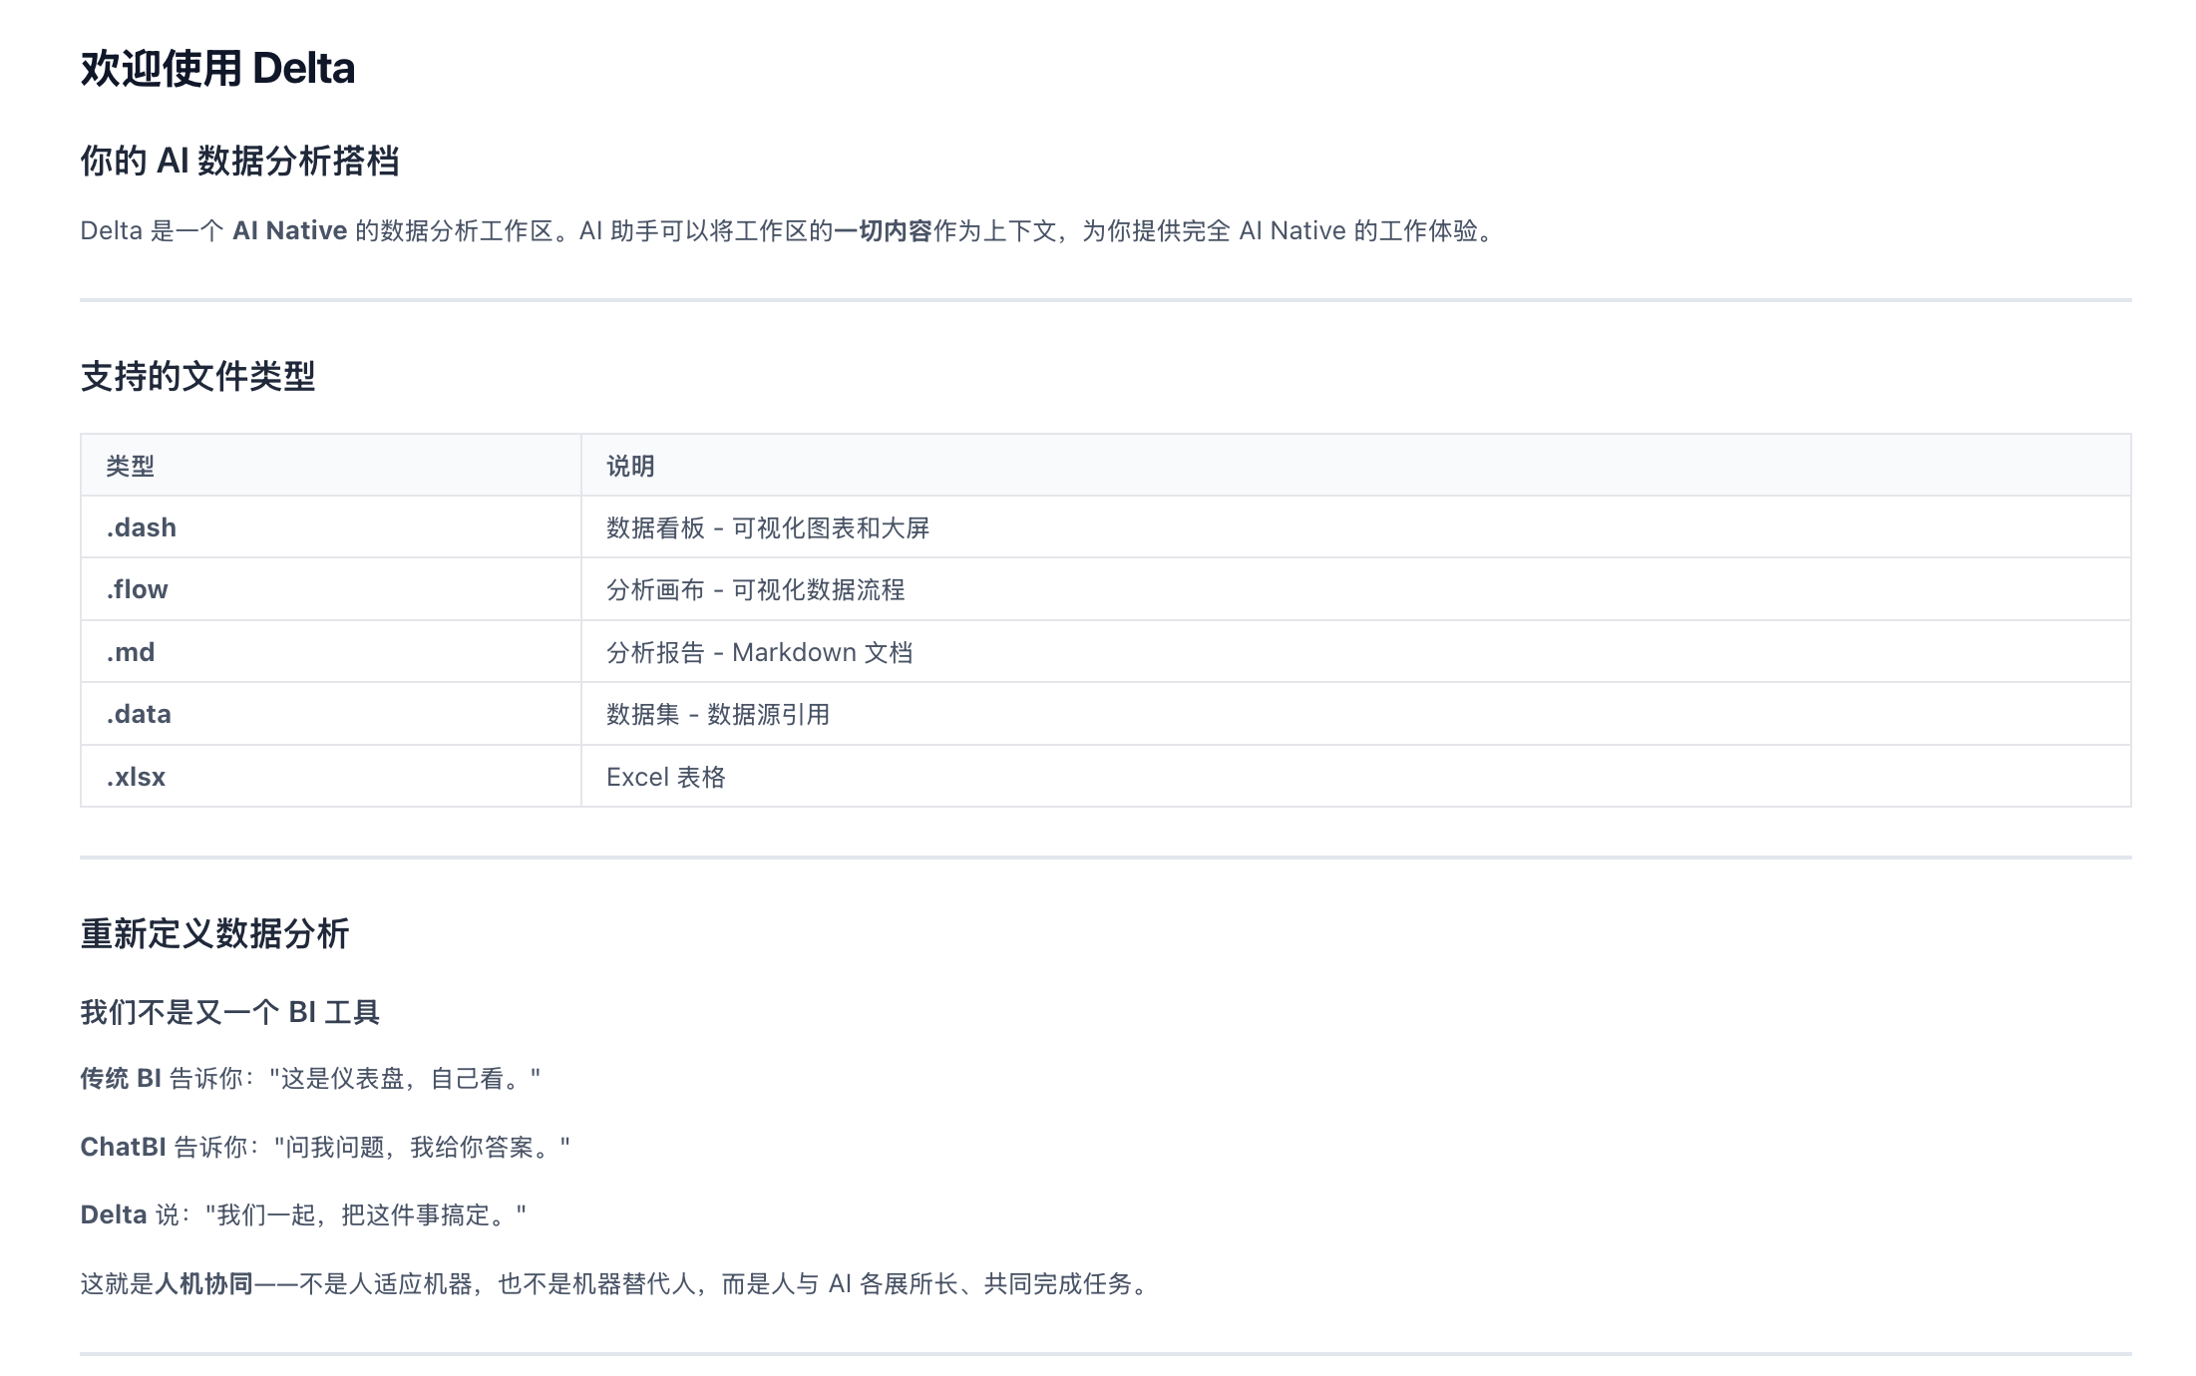Screen dimensions: 2196x1376
Task: Click the bold phrase "人机协同"
Action: [204, 1284]
